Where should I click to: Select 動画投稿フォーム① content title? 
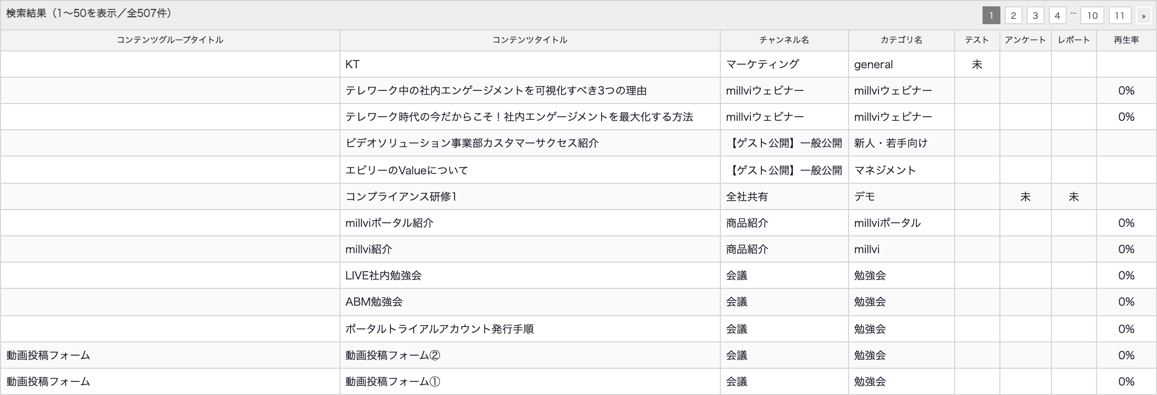(x=392, y=381)
